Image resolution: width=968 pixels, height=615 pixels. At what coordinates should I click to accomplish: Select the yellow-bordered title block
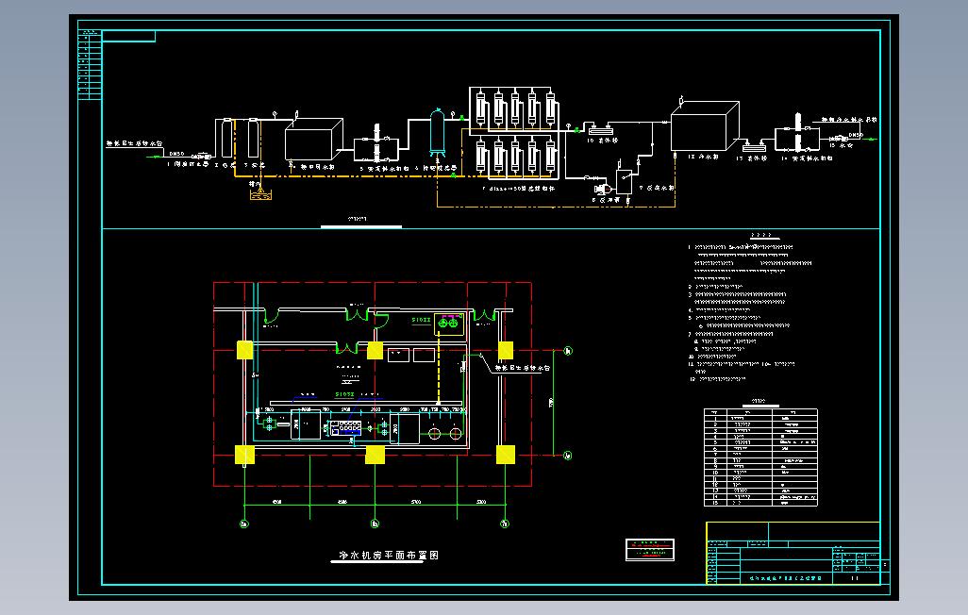click(x=793, y=554)
